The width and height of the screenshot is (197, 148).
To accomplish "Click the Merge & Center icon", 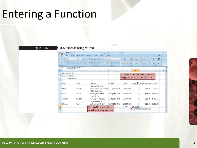I will coord(103,62).
